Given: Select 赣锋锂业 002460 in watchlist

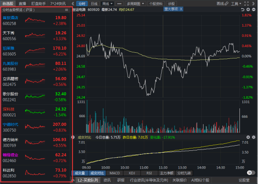Looking at the screenshot, I should [x=35, y=157].
